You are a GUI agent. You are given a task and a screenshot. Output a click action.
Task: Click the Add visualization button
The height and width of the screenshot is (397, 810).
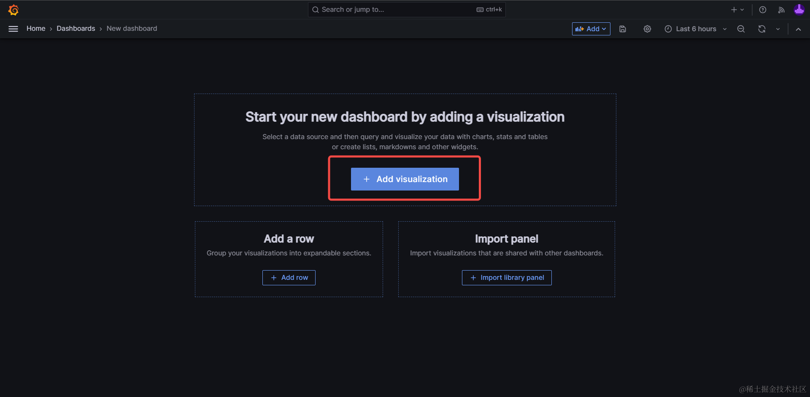coord(405,179)
